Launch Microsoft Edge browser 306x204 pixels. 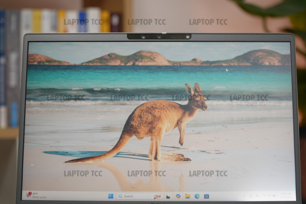(197, 196)
